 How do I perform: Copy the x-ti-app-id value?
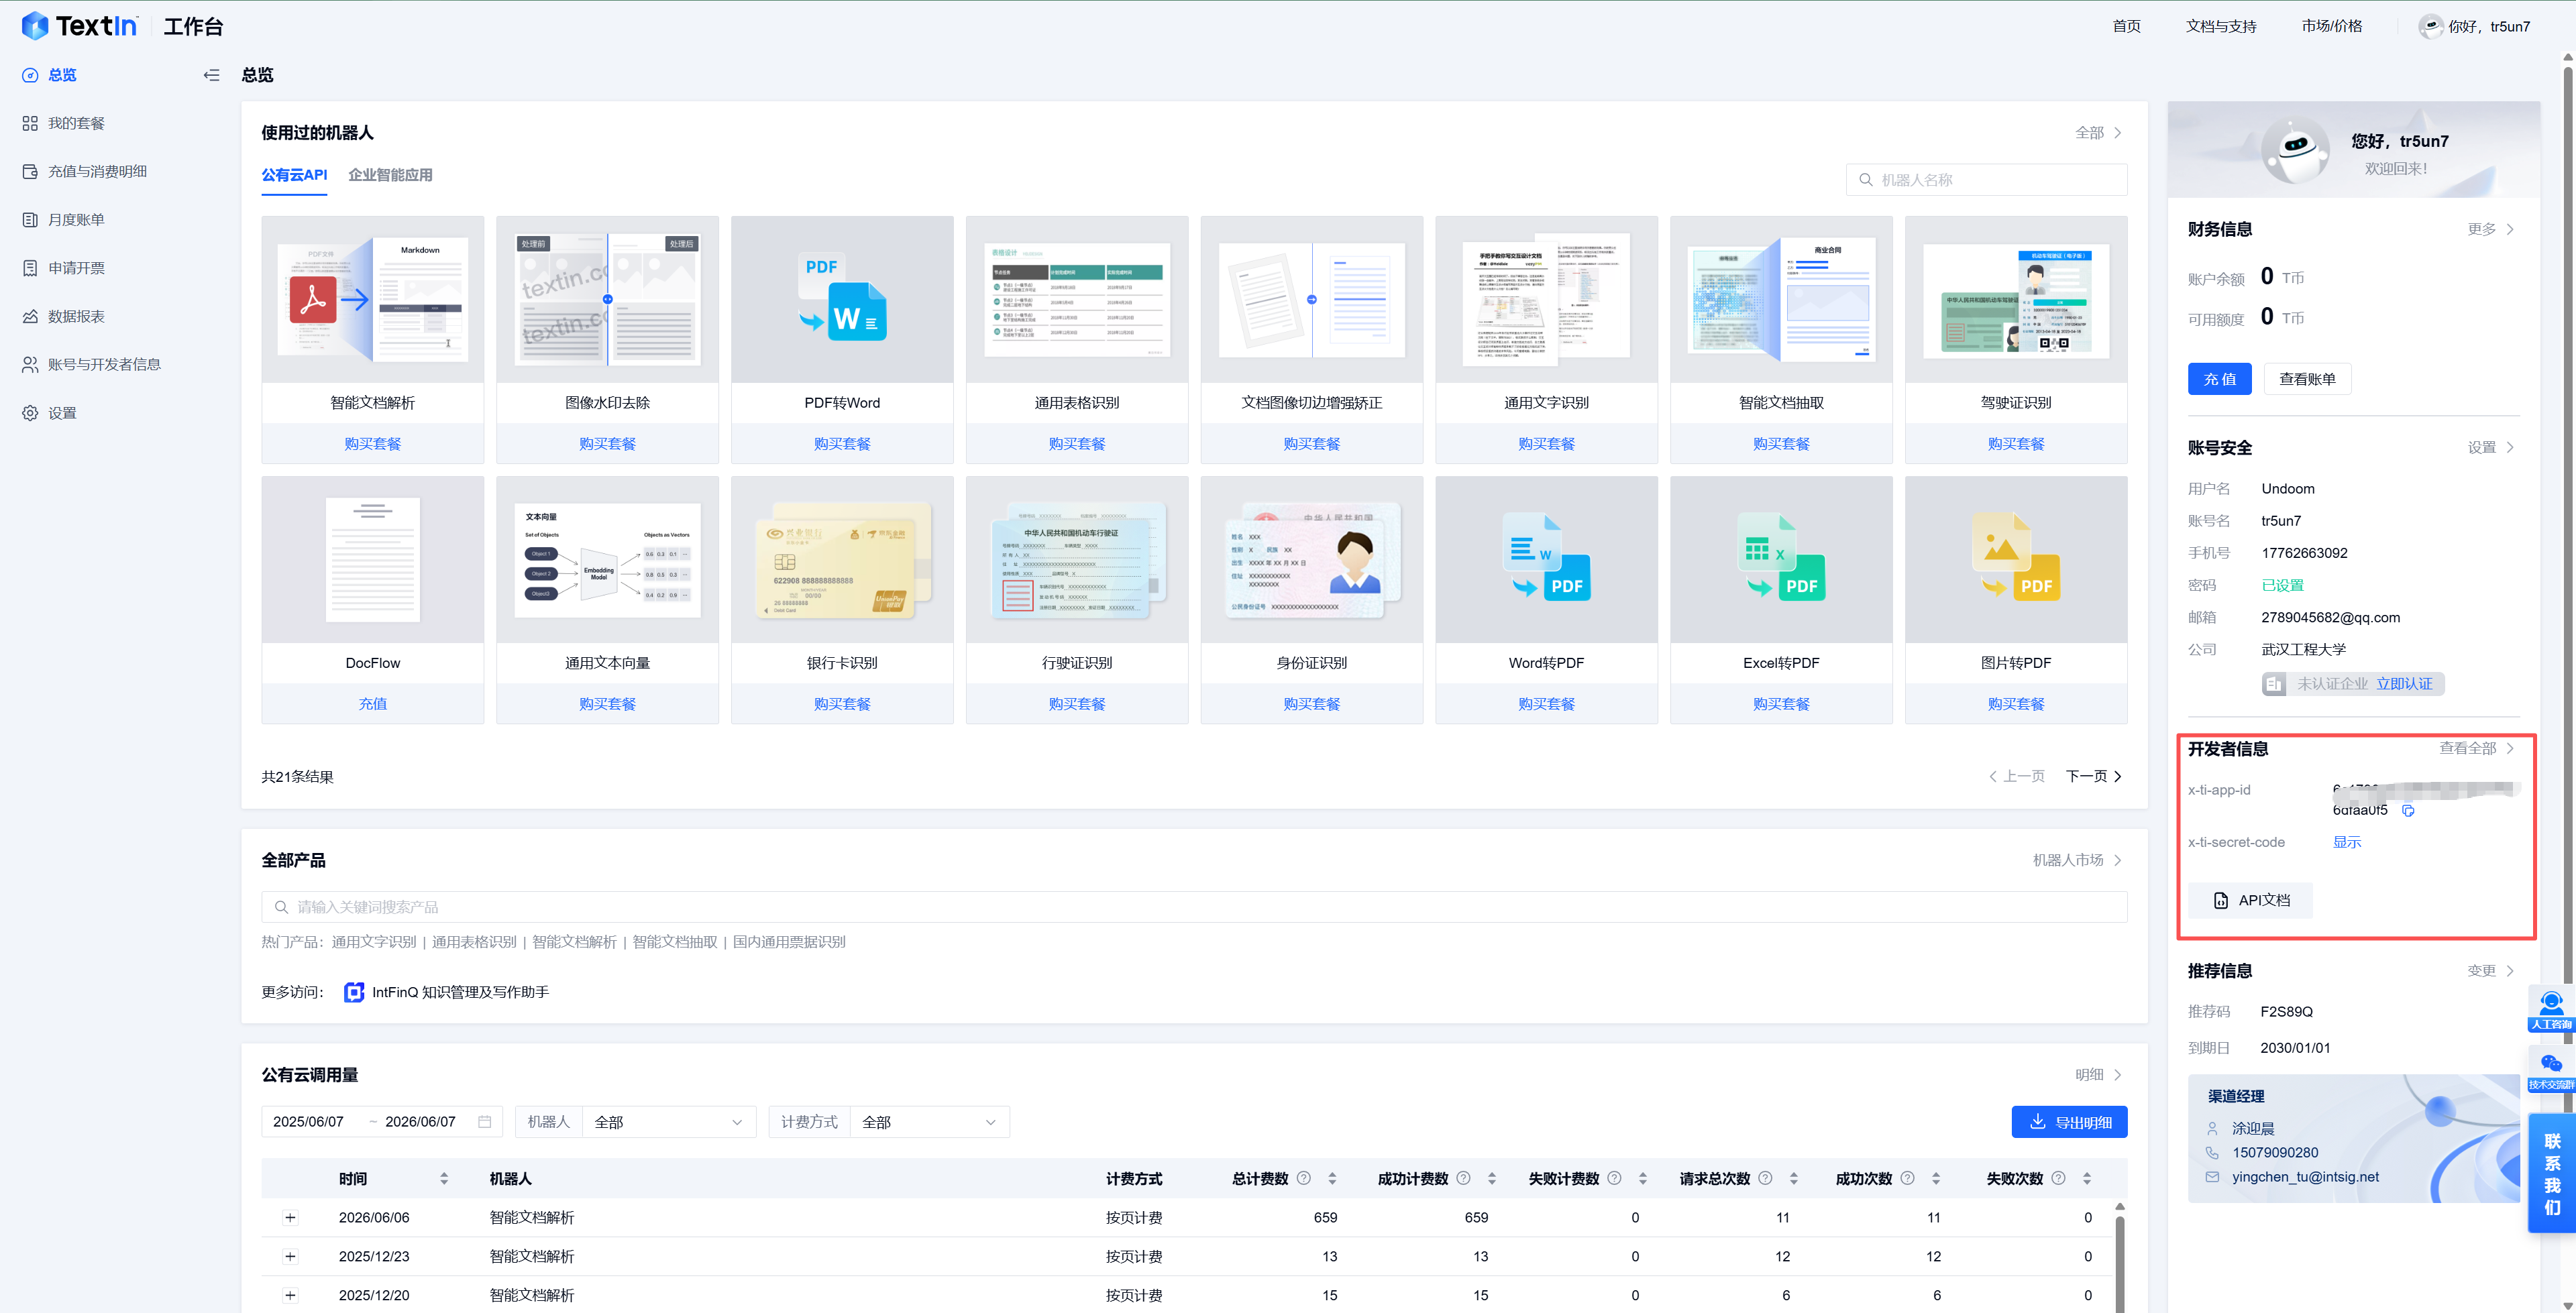click(x=2408, y=811)
